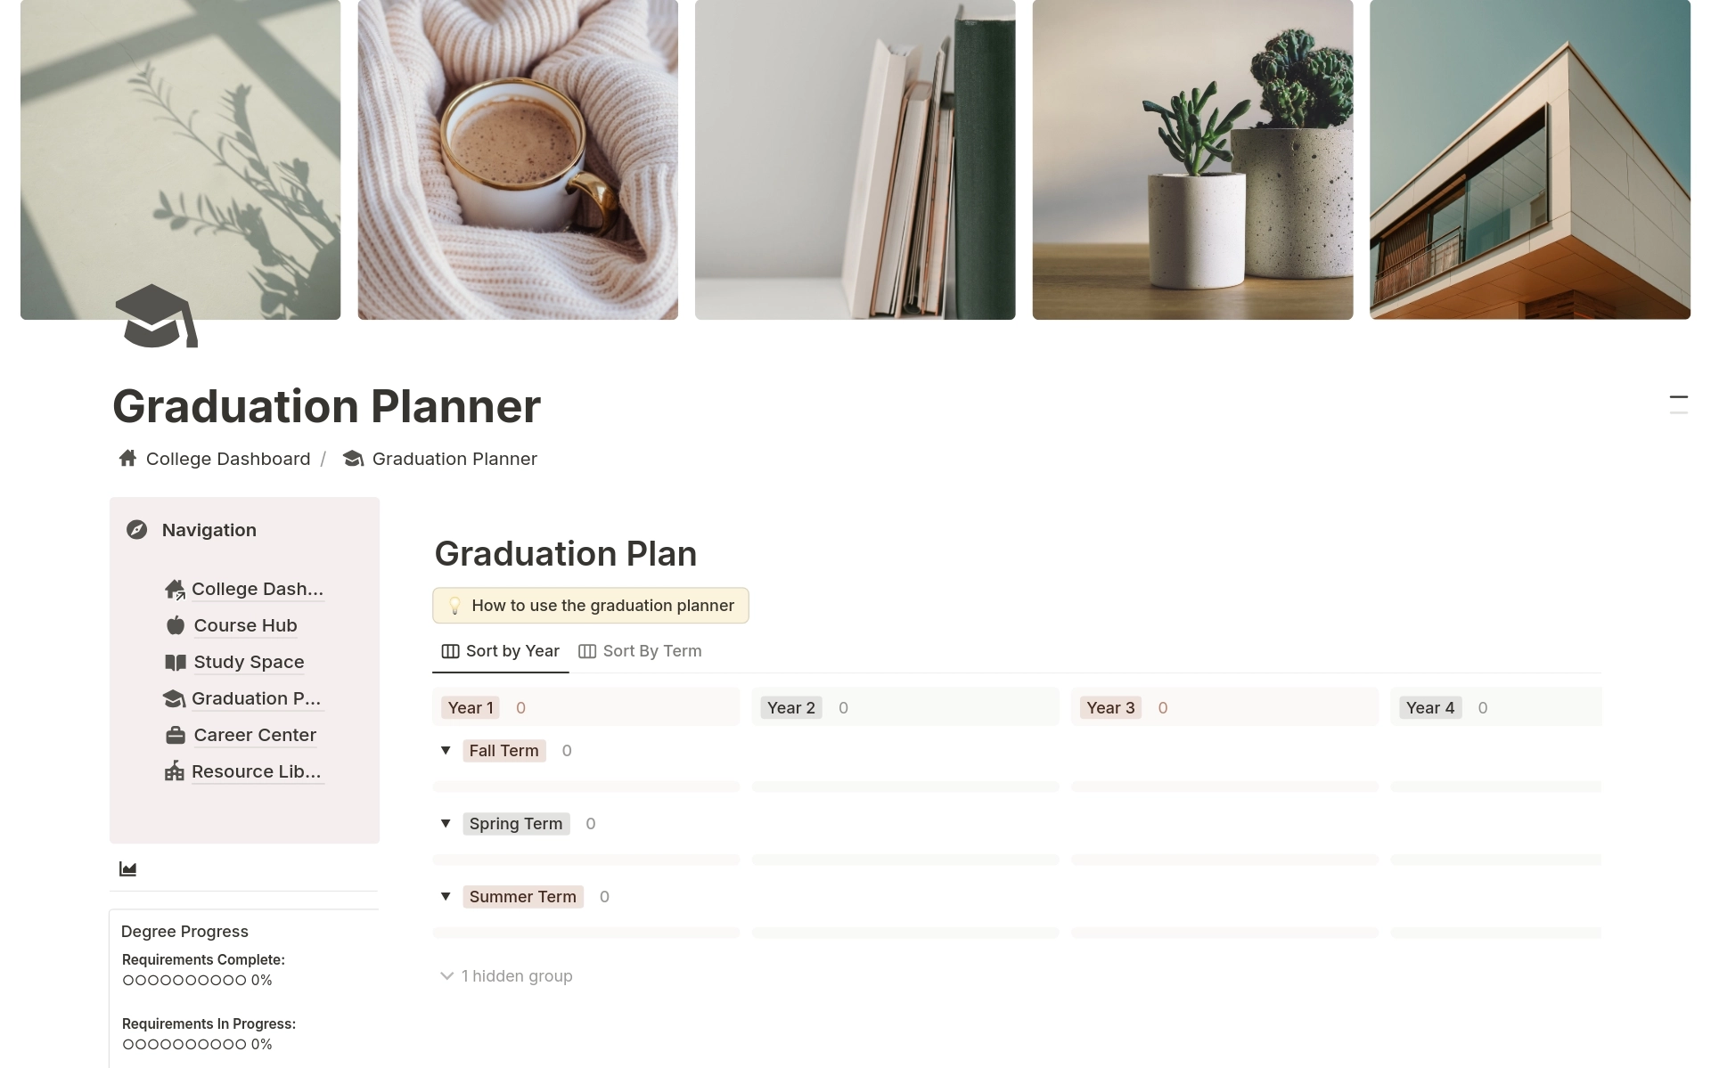The width and height of the screenshot is (1711, 1068).
Task: Toggle Sort by Year view
Action: point(501,651)
